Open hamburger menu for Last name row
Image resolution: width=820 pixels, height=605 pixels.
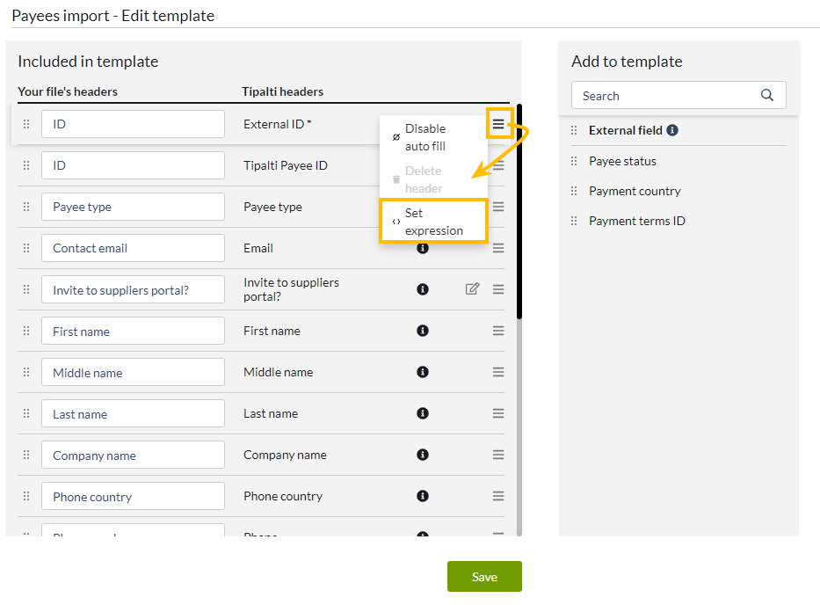click(x=498, y=413)
